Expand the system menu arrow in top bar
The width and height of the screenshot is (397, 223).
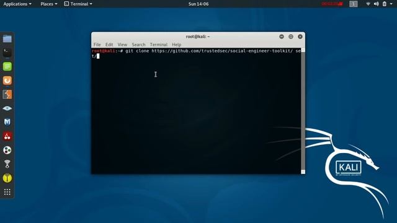tap(391, 4)
